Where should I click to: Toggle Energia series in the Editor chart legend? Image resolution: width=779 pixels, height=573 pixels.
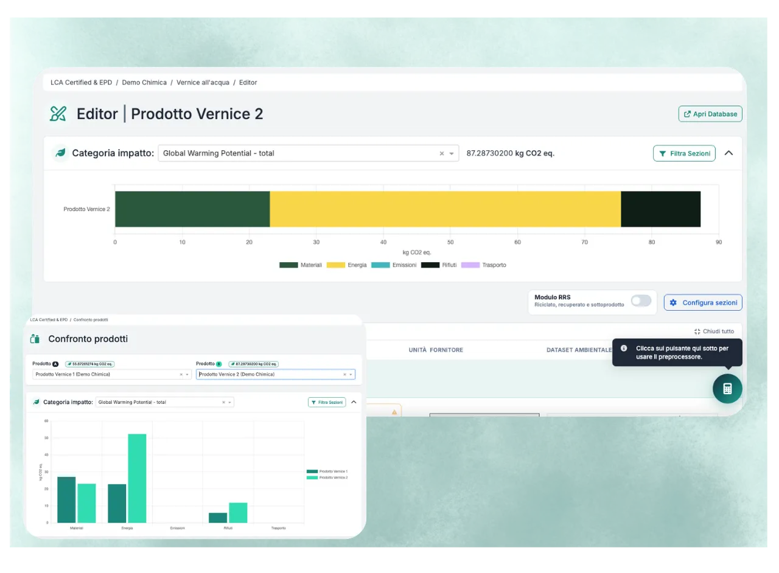coord(347,265)
